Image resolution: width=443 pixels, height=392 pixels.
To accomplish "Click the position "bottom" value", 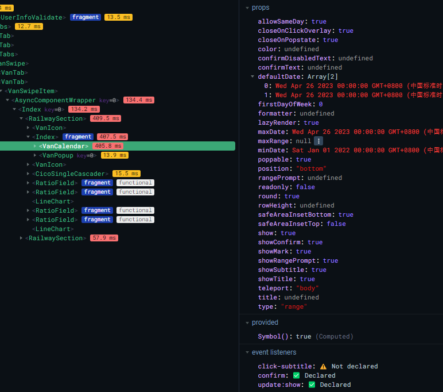I will tap(311, 168).
